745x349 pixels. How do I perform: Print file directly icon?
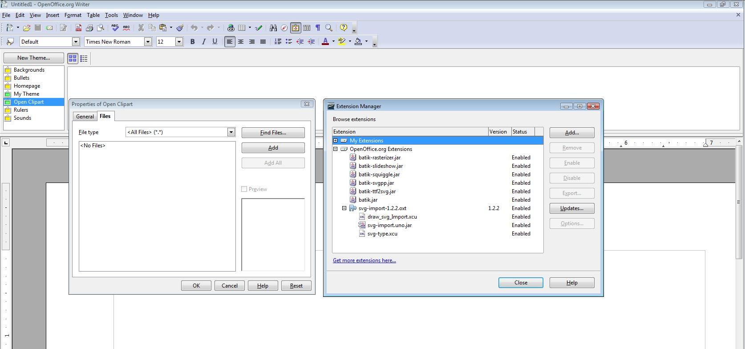(x=89, y=28)
